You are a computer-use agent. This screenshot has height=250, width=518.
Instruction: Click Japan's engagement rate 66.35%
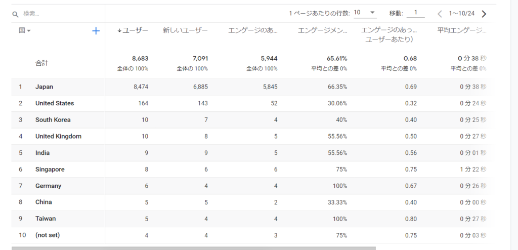pos(337,87)
